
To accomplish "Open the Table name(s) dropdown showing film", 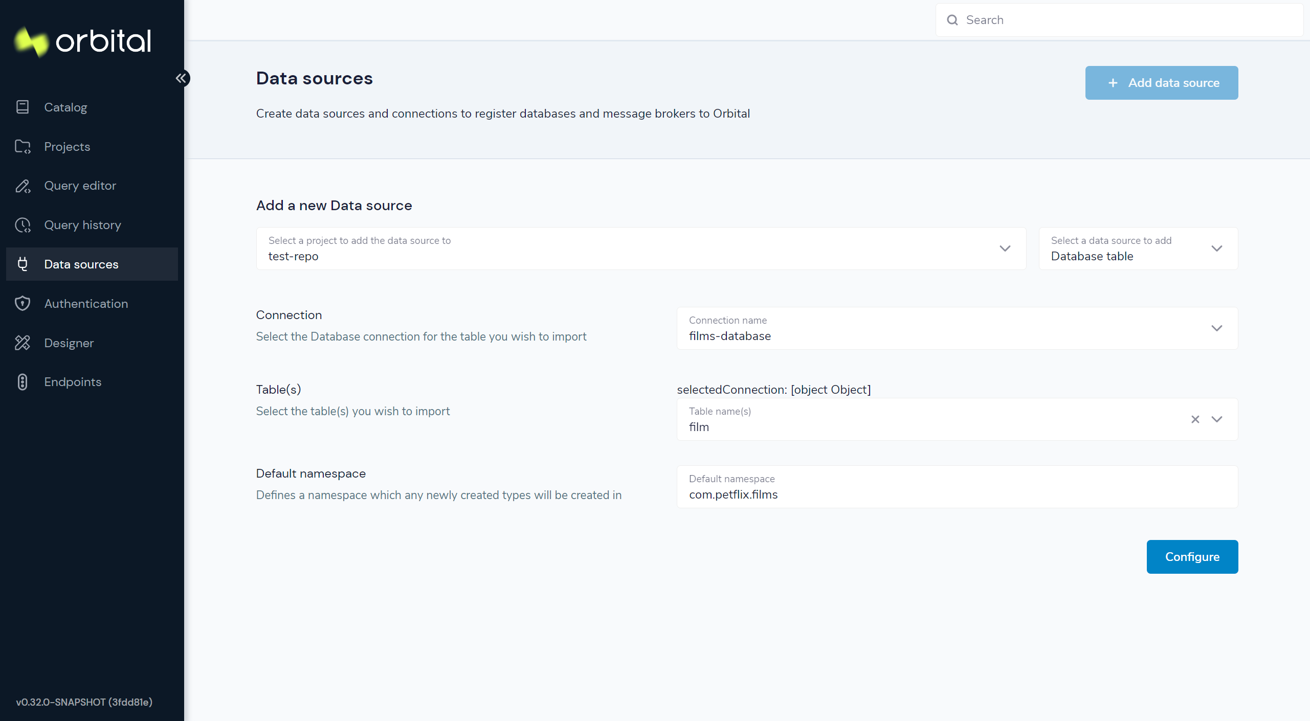I will (957, 419).
